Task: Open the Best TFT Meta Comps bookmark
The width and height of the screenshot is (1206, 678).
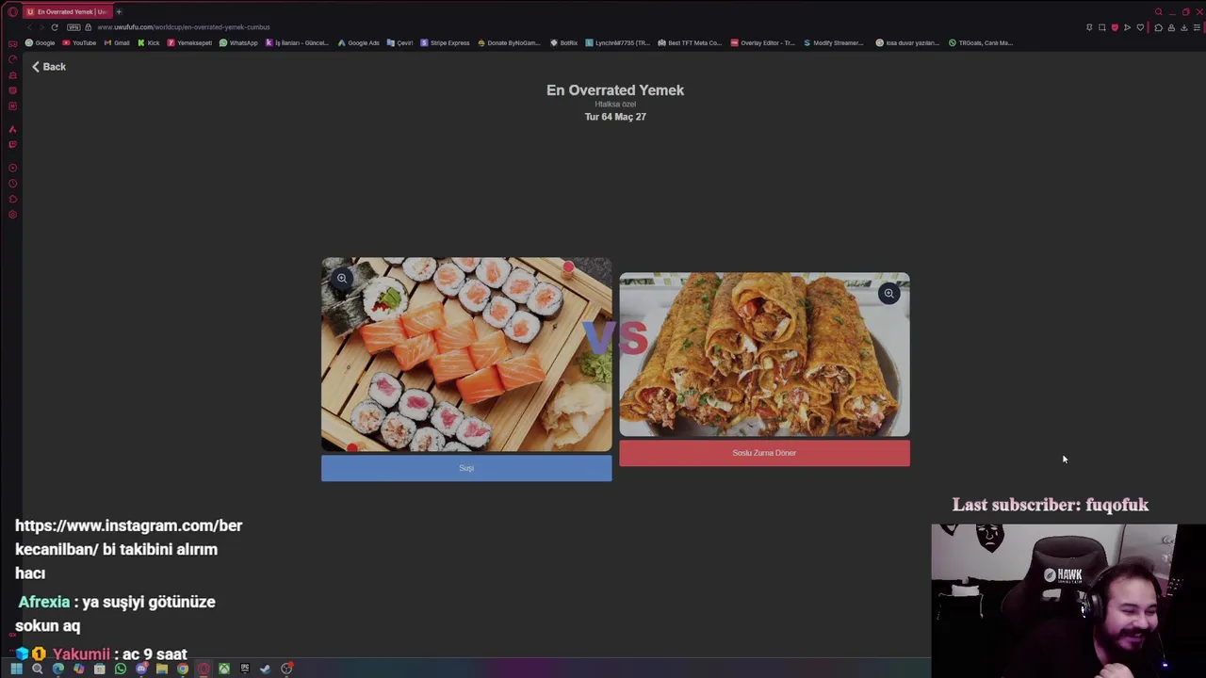Action: tap(690, 42)
